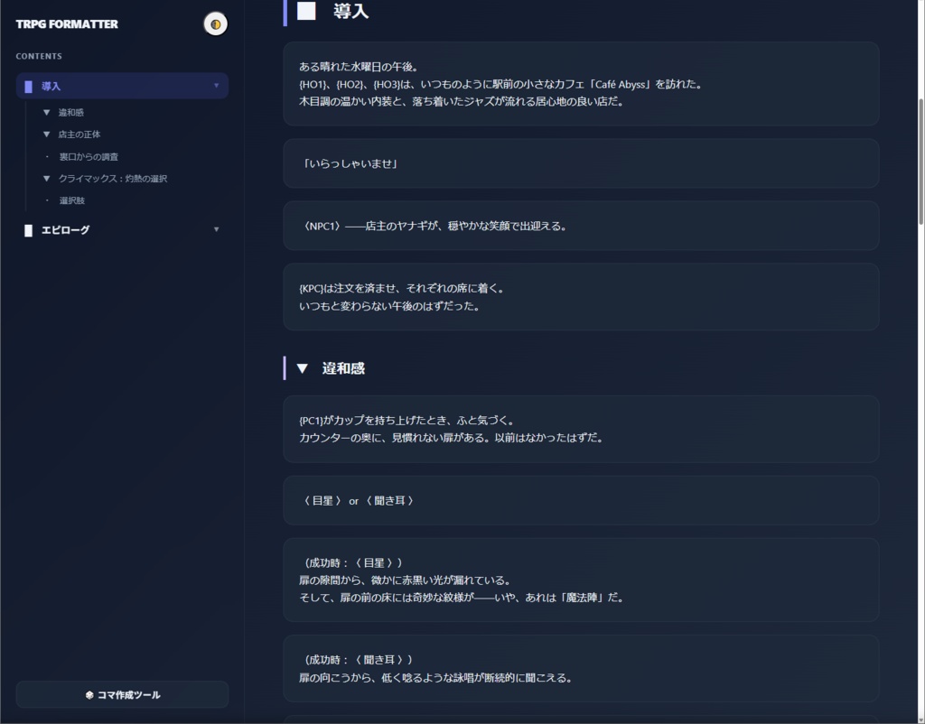Click the dot bullet icon beside 選択肢
The image size is (925, 724).
(x=46, y=200)
